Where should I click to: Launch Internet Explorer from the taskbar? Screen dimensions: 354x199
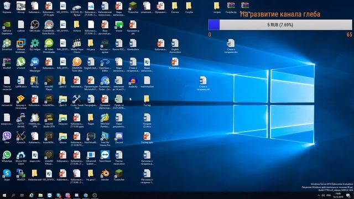[32, 195]
